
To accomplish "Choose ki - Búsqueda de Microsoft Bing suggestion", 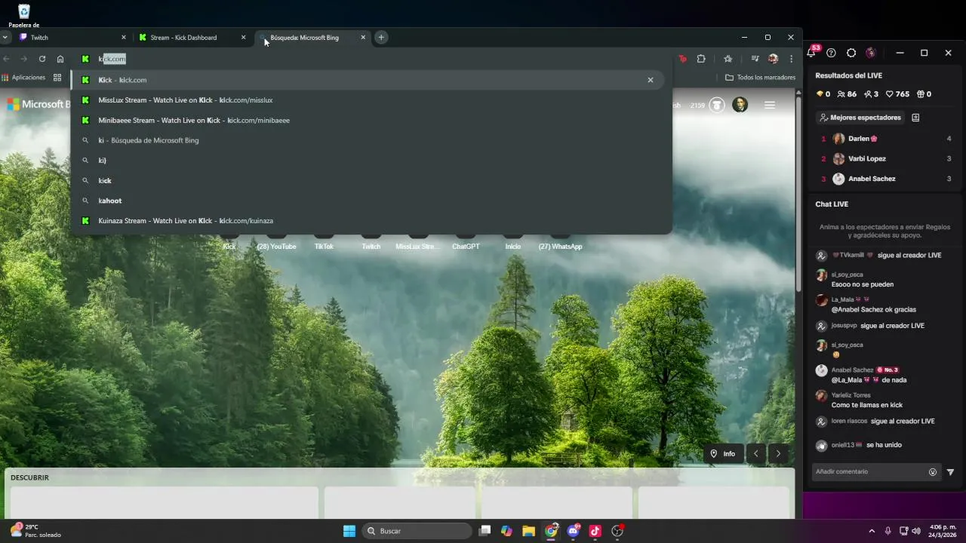I will coord(368,140).
